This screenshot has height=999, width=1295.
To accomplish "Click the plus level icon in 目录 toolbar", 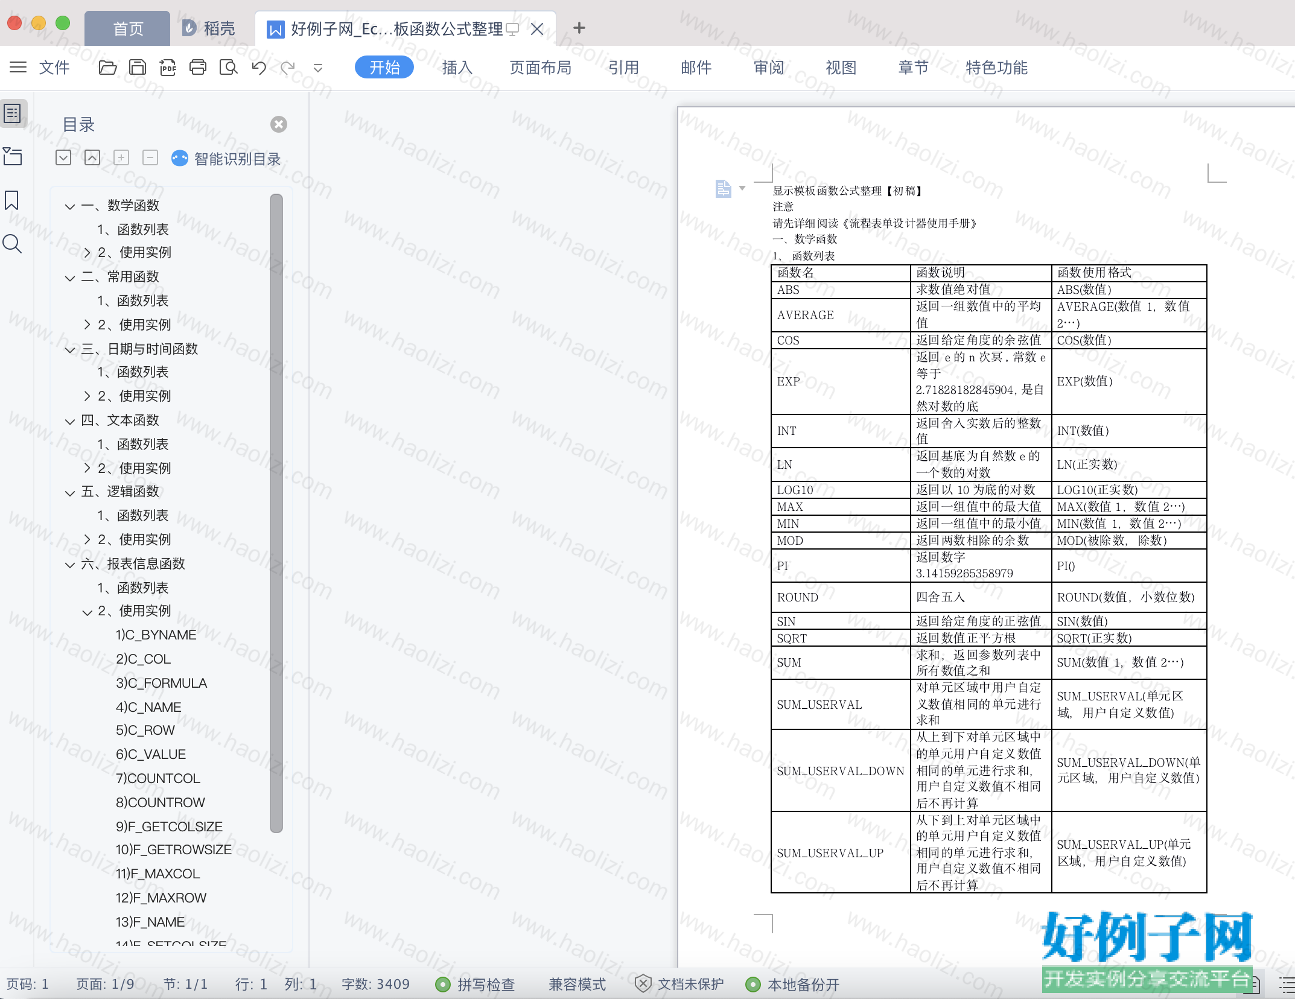I will click(x=121, y=158).
